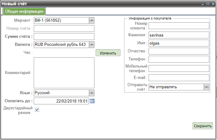Minimize the Новый счёт window
The height and width of the screenshot is (140, 217).
coord(203,4)
